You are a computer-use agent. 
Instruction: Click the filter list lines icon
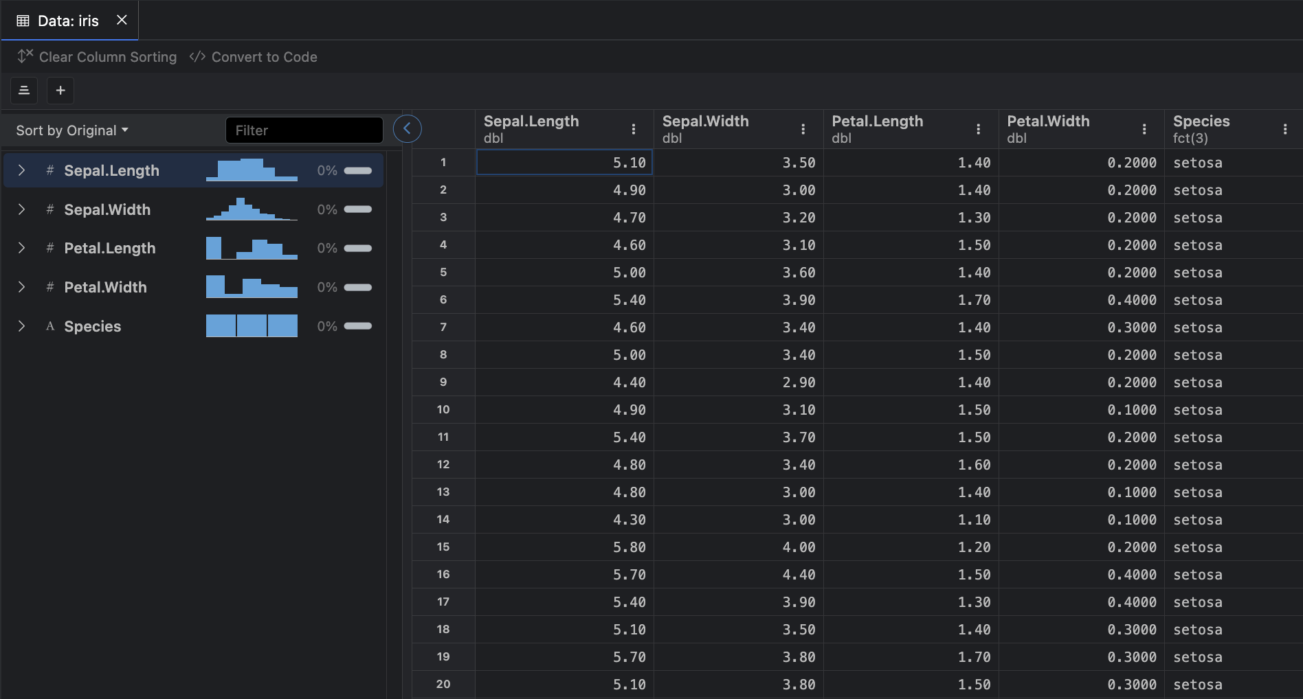click(24, 91)
